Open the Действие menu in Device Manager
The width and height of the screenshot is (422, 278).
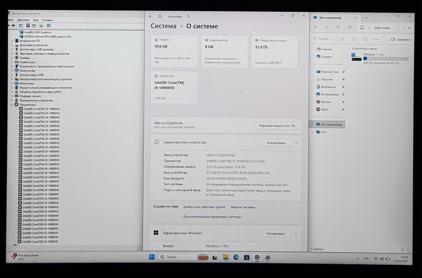pos(23,20)
